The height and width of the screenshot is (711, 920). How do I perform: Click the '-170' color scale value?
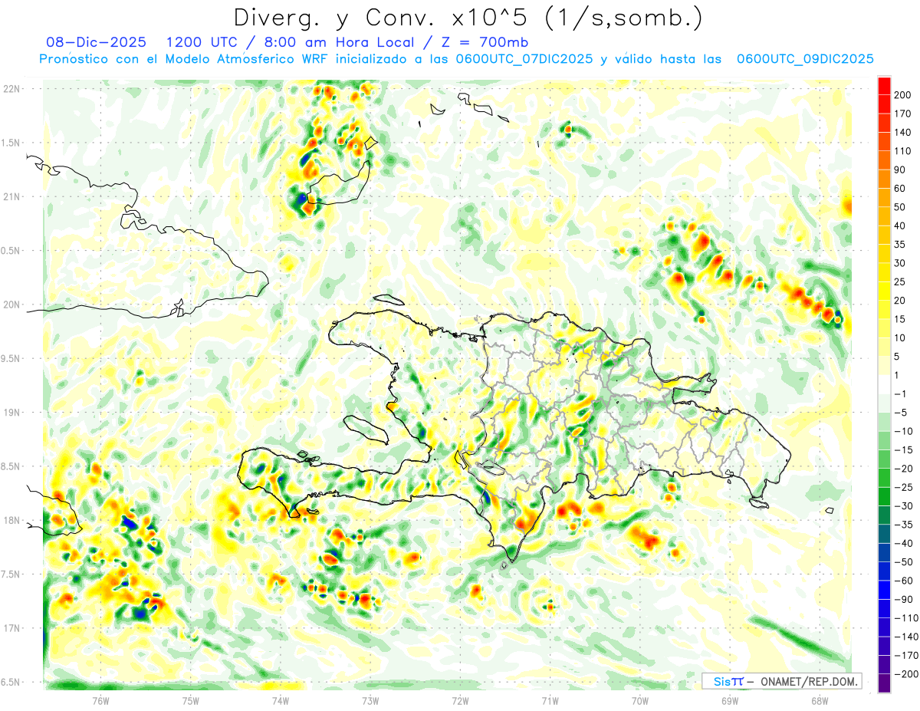click(x=905, y=656)
